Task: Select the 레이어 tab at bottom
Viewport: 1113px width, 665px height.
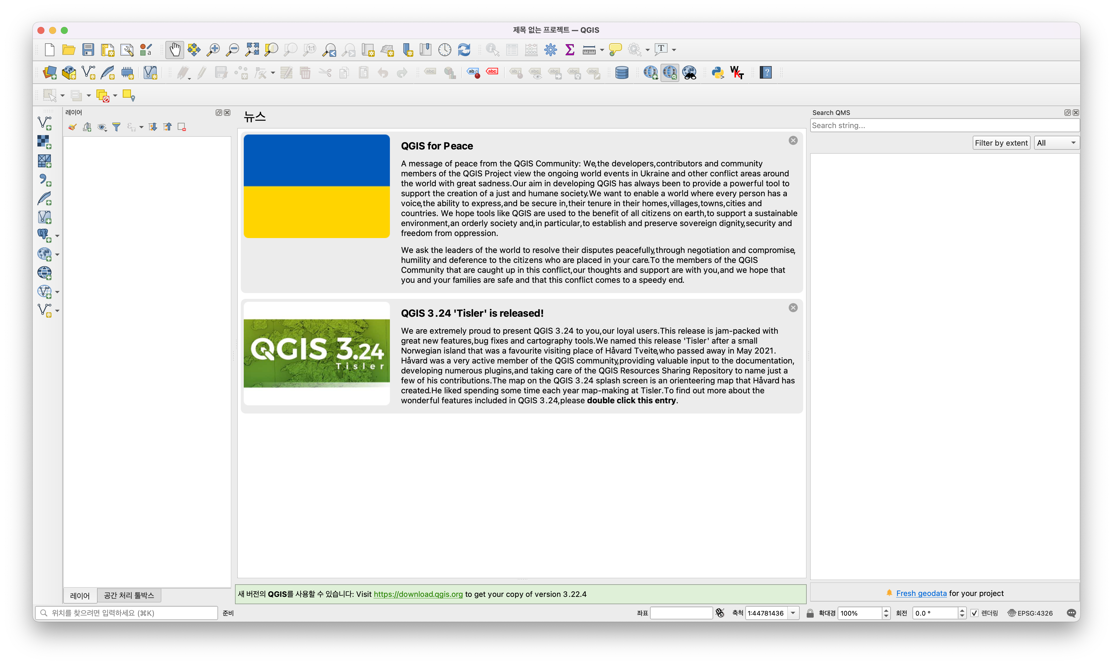Action: pos(80,595)
